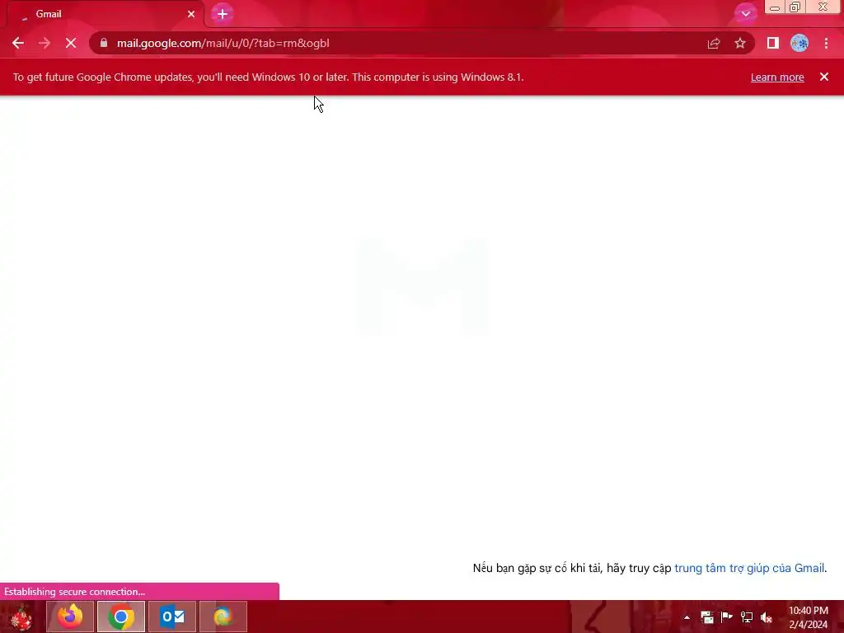Dismiss the Chrome update notification bar
Viewport: 844px width, 633px height.
(824, 77)
